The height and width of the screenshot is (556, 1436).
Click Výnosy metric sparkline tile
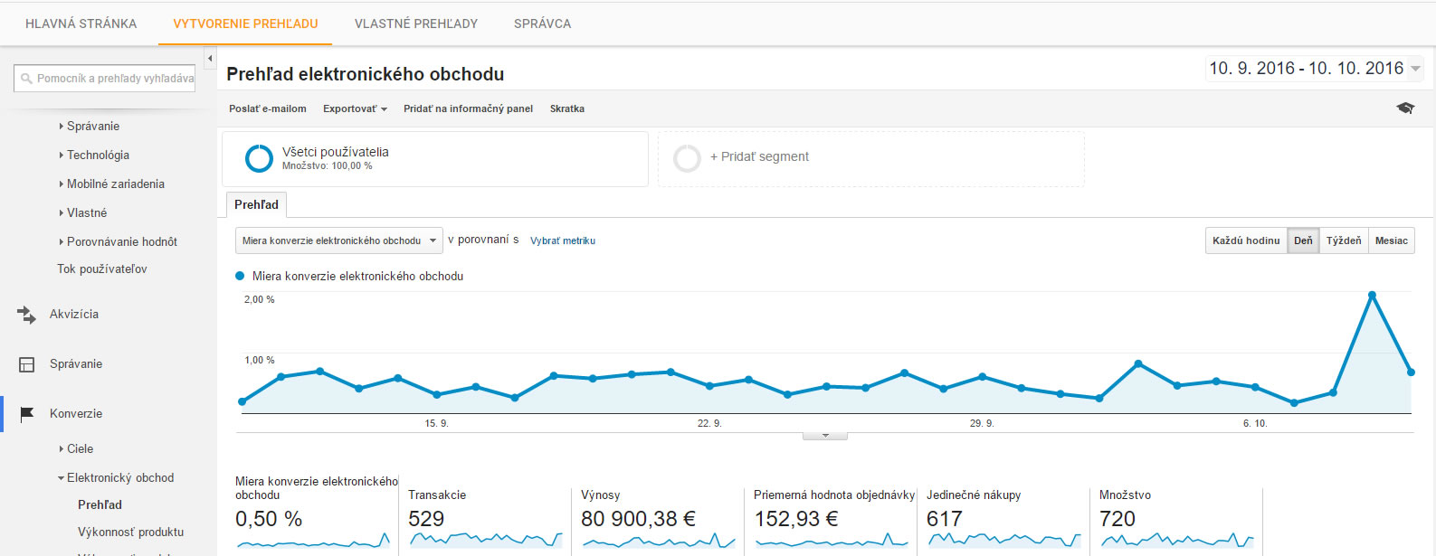pyautogui.click(x=658, y=540)
